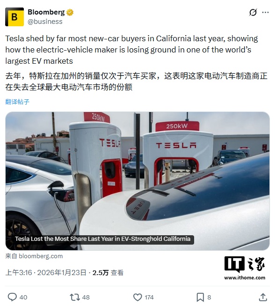Screen dimensions: 276x306
Task: Open the @business handle
Action: point(45,22)
